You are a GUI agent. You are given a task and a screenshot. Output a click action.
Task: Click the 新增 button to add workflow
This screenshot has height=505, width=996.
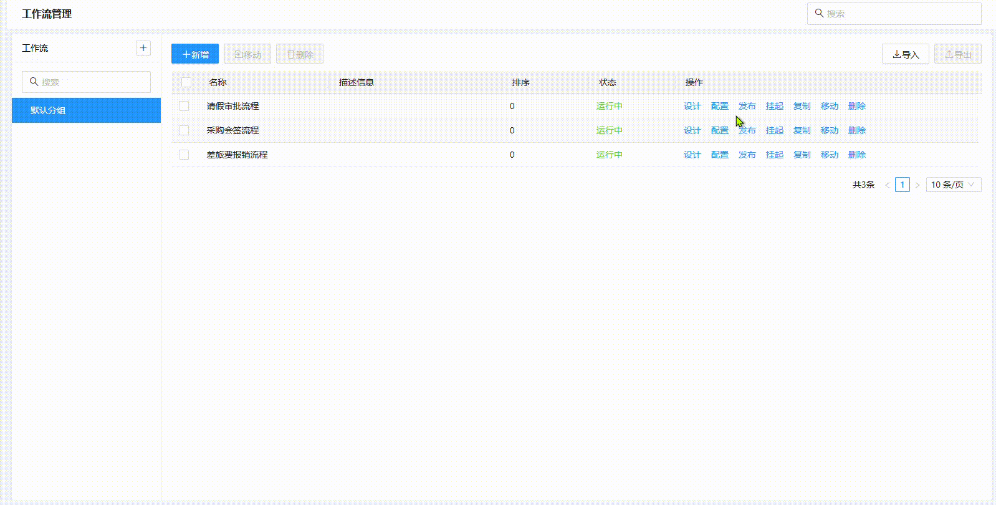click(195, 54)
